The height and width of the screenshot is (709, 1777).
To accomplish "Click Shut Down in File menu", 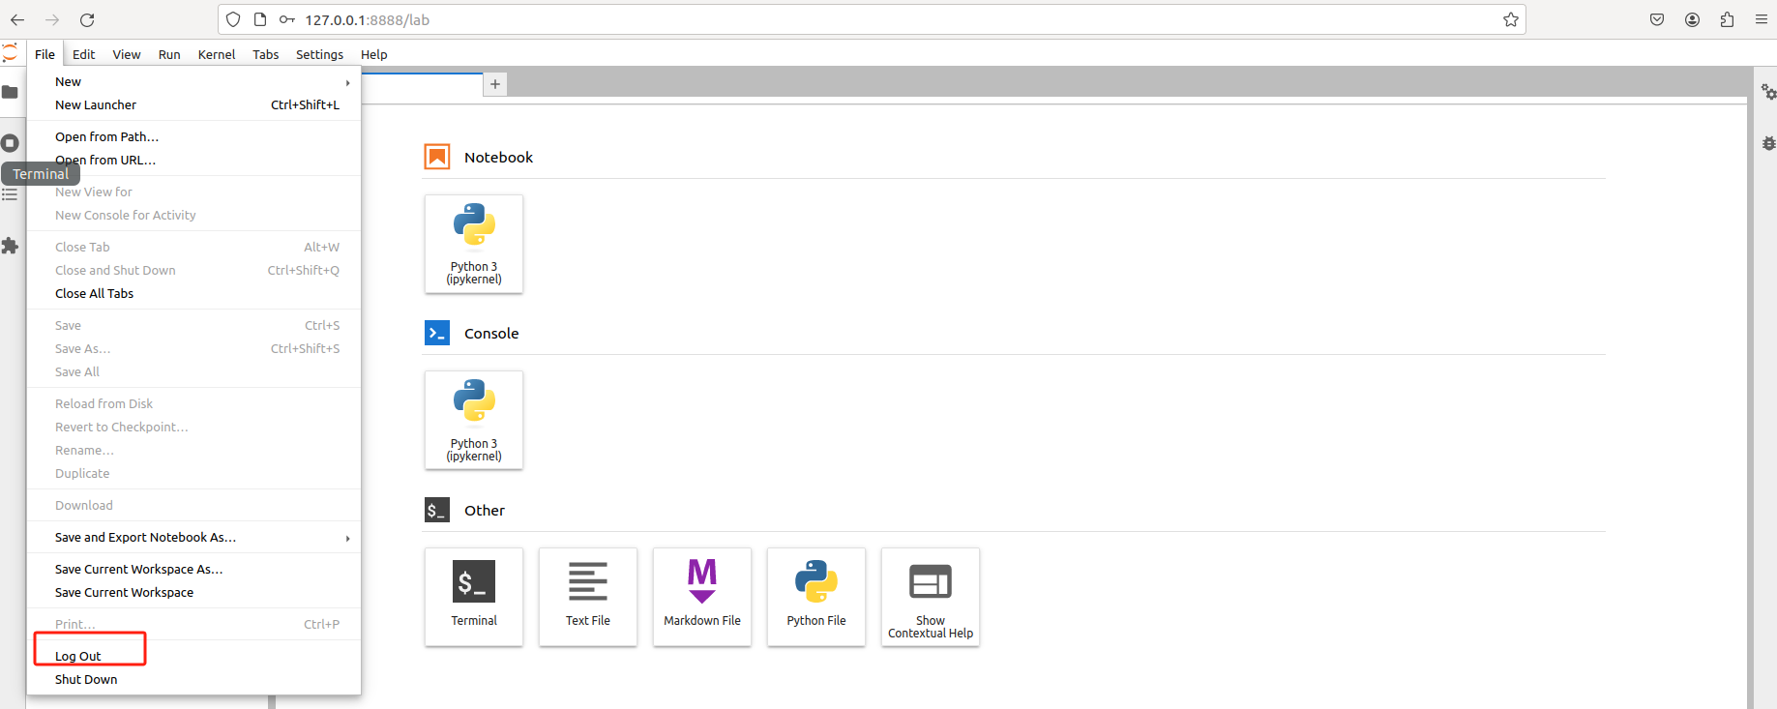I will coord(193,680).
